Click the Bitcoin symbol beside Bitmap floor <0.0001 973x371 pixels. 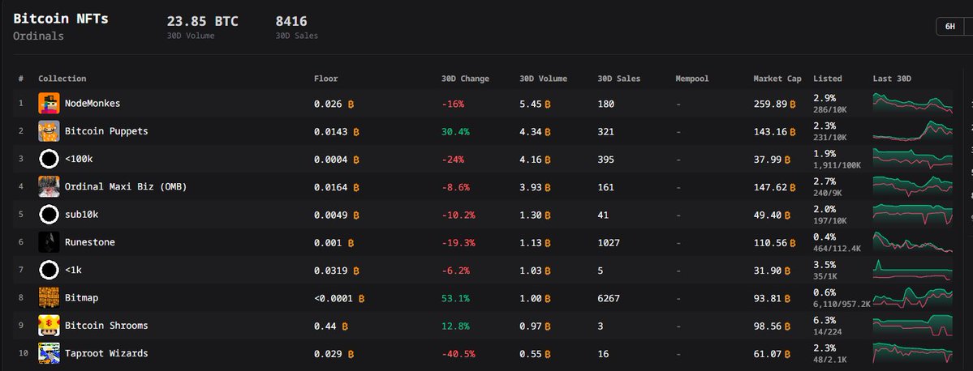coord(361,298)
